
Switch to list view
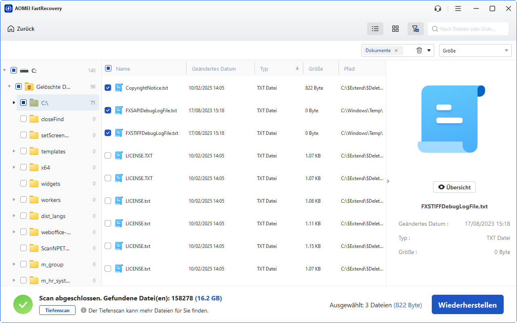[x=375, y=29]
